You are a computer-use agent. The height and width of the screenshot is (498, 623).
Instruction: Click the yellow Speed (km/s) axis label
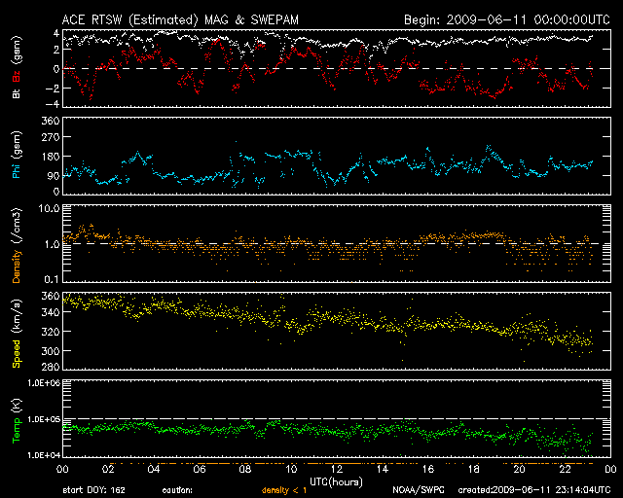[x=16, y=331]
